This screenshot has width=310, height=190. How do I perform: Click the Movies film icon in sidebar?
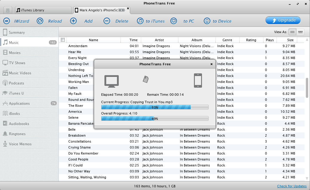click(x=5, y=52)
